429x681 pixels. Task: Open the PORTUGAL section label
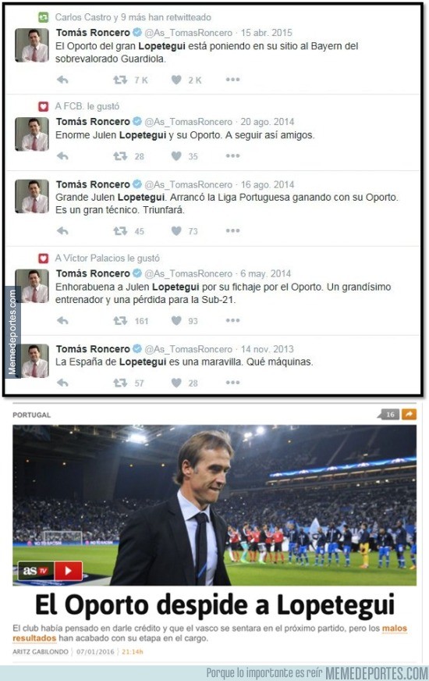coord(32,415)
